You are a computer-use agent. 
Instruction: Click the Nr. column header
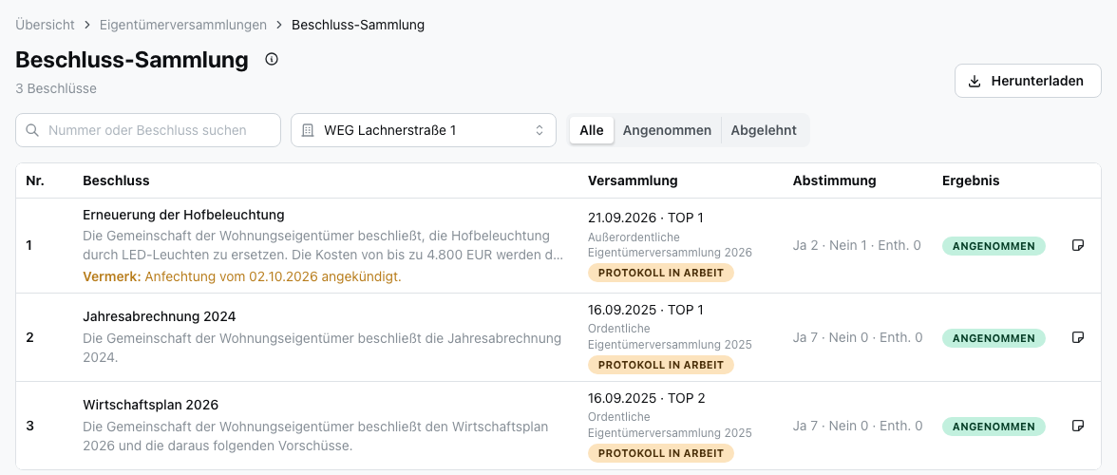pyautogui.click(x=35, y=180)
